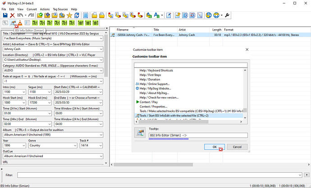
Task: Click the green Tools 11 custom button
Action: click(80, 23)
